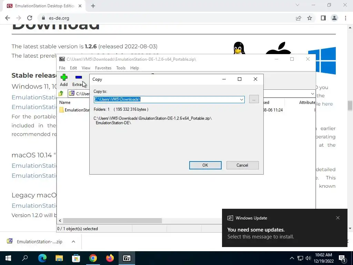Screen dimensions: 353x265
Task: Expand the Copy to path dropdown
Action: coord(241,99)
